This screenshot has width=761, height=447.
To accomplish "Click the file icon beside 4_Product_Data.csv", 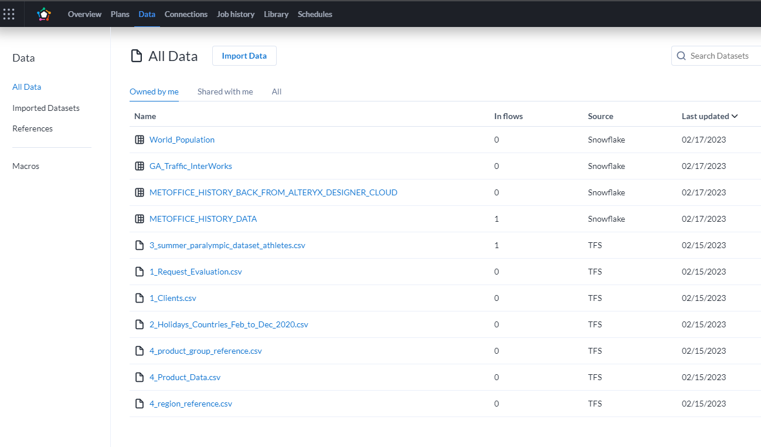I will click(140, 377).
